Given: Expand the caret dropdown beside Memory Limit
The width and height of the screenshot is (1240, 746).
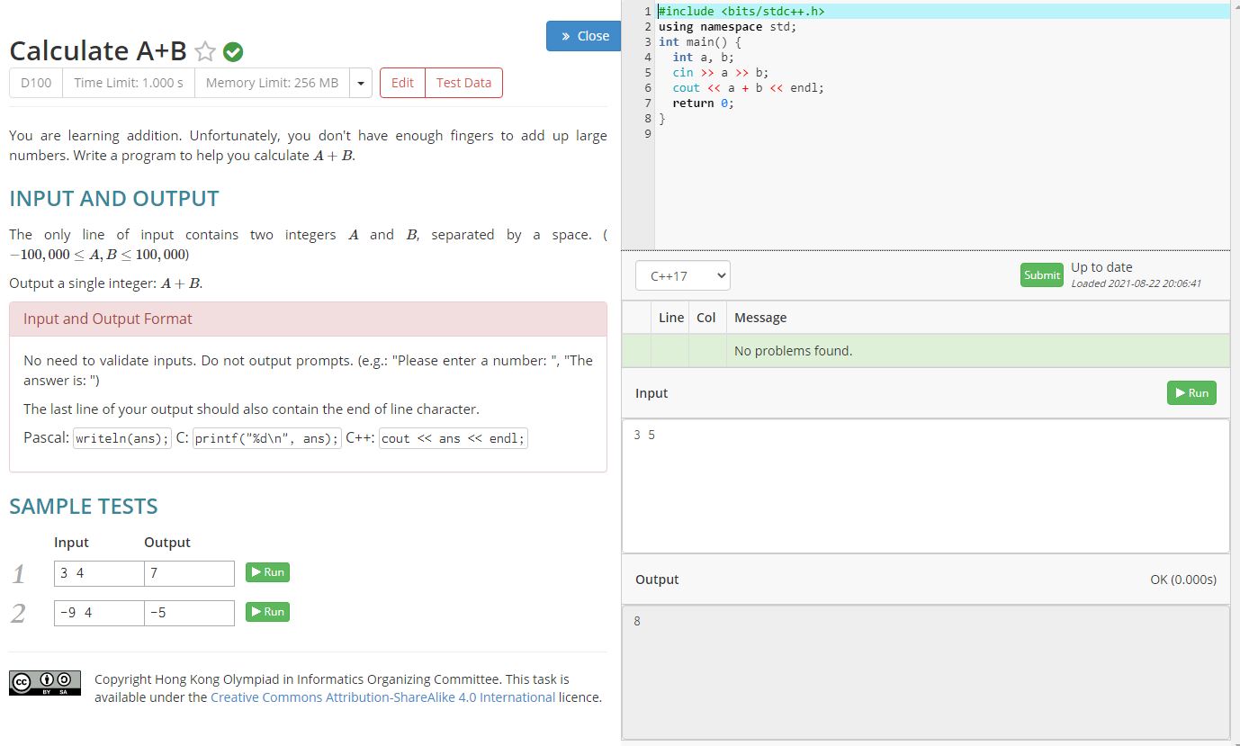Looking at the screenshot, I should click(361, 83).
